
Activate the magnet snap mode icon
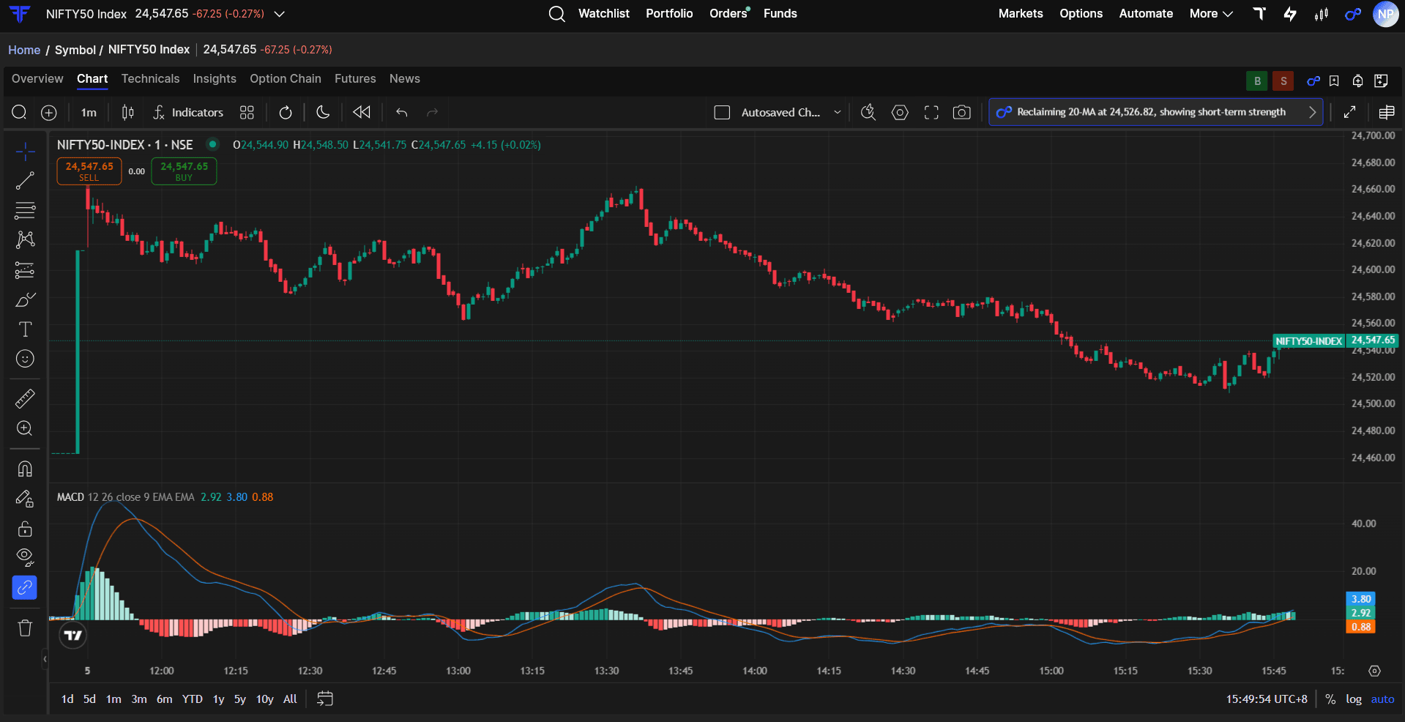click(25, 469)
